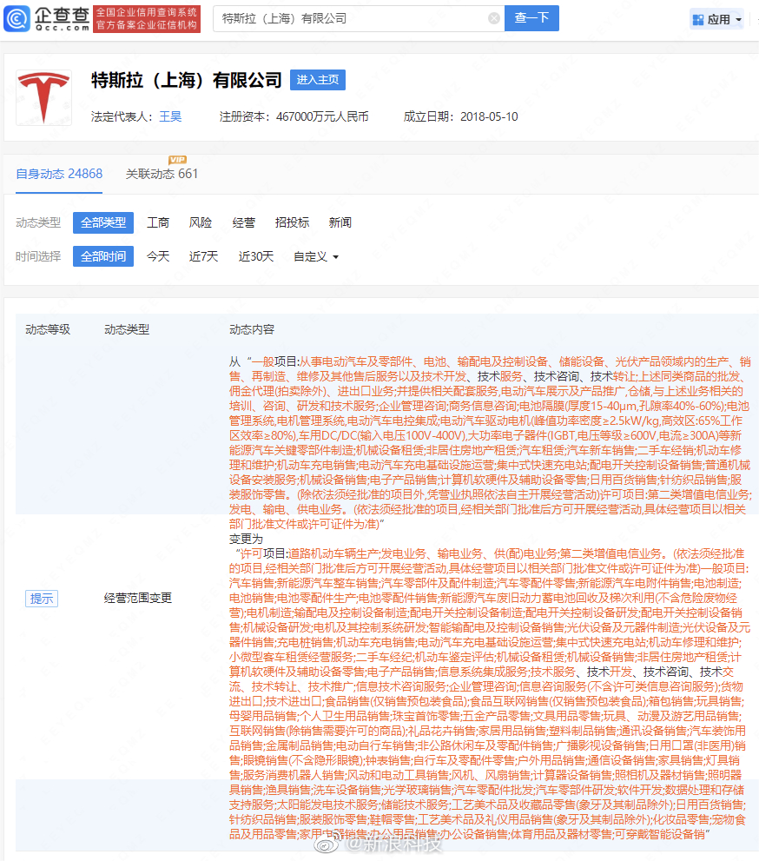Filter time by 近7天

click(x=203, y=256)
